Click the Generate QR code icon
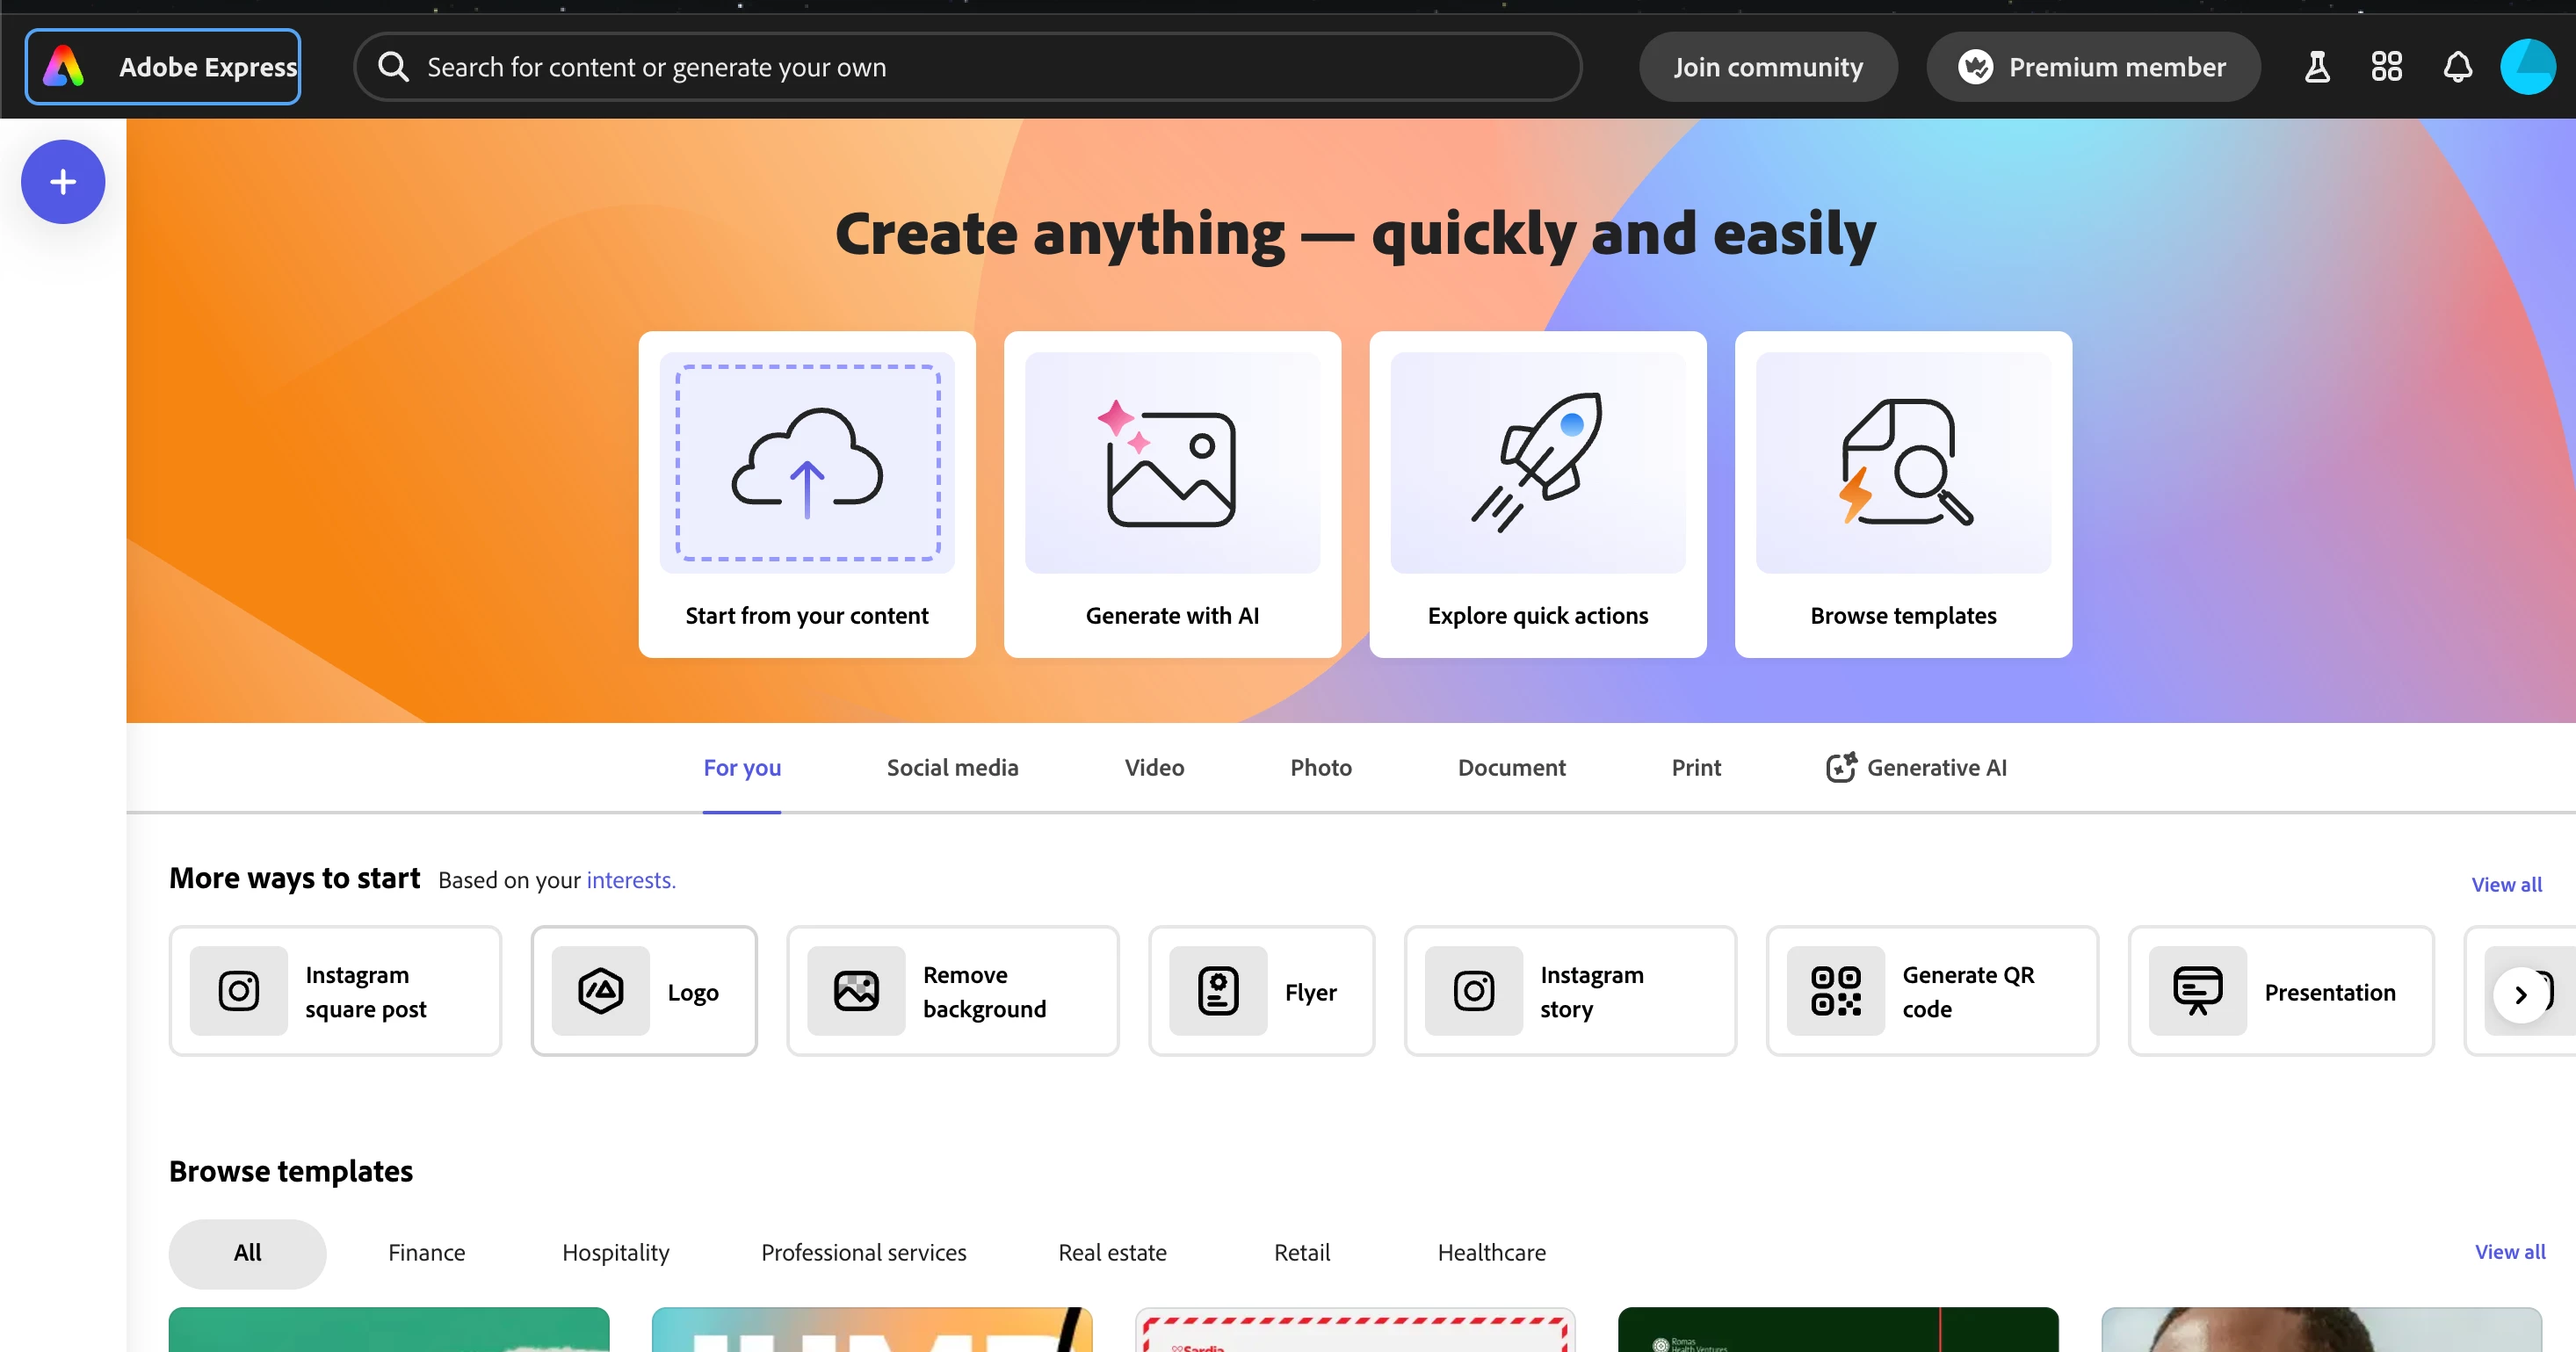Screen dimensions: 2576x1352 (1835, 991)
